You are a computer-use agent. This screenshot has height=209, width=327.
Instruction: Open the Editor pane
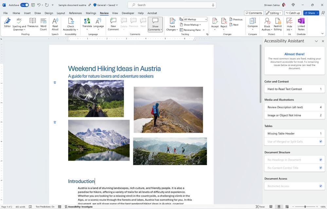coord(7,24)
